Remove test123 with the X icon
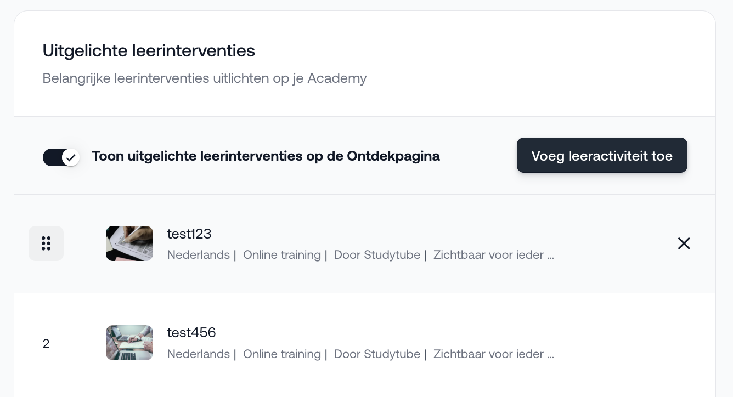 click(684, 243)
